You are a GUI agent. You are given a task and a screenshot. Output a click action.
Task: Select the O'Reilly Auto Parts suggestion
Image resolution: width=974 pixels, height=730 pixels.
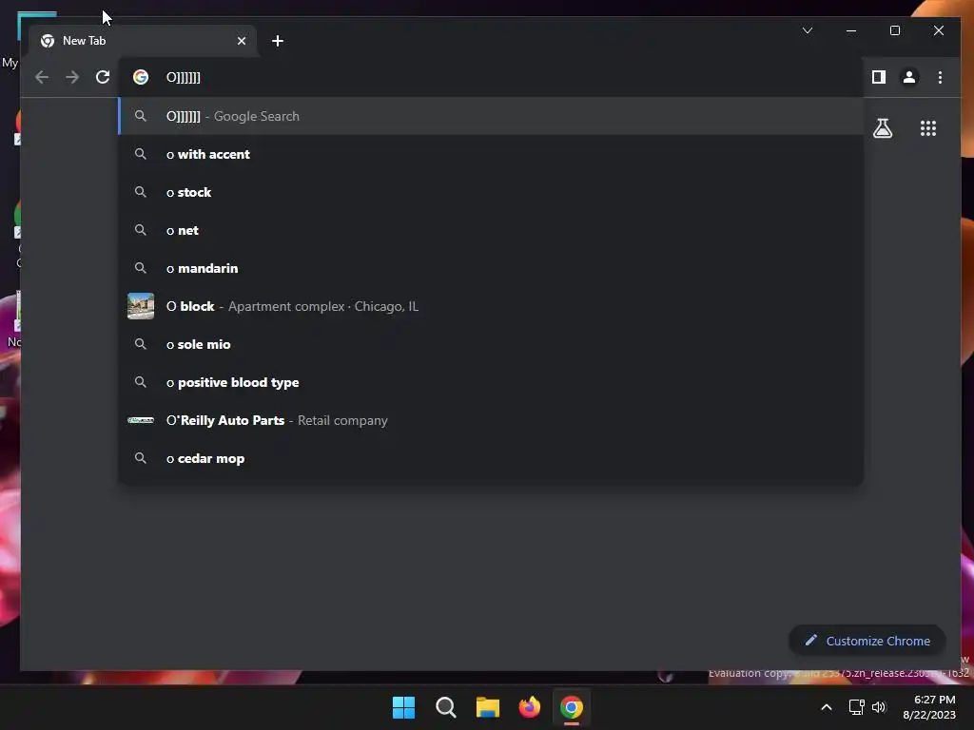pyautogui.click(x=491, y=420)
